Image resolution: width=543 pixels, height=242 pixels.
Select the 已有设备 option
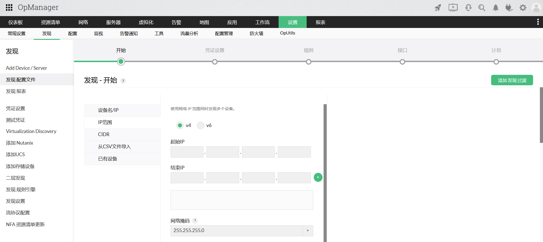[122, 159]
